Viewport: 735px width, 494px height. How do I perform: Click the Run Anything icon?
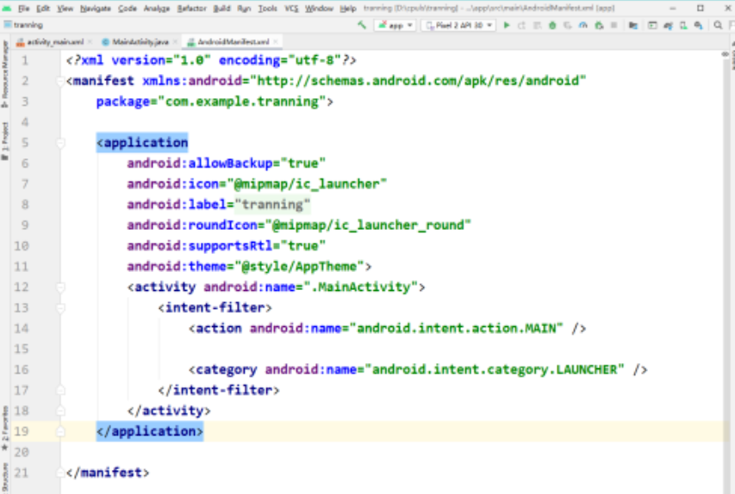pyautogui.click(x=652, y=25)
